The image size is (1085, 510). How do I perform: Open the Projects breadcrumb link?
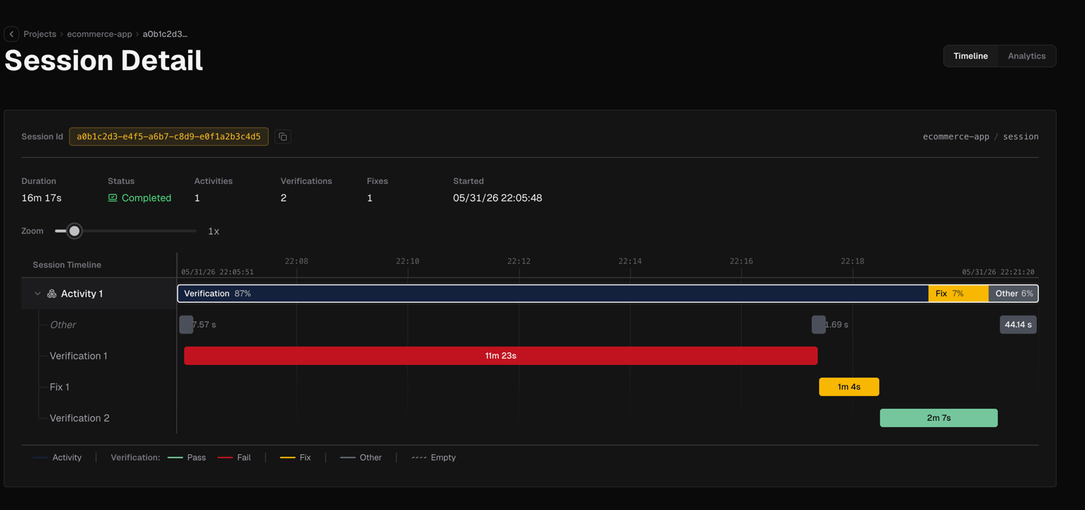click(40, 34)
